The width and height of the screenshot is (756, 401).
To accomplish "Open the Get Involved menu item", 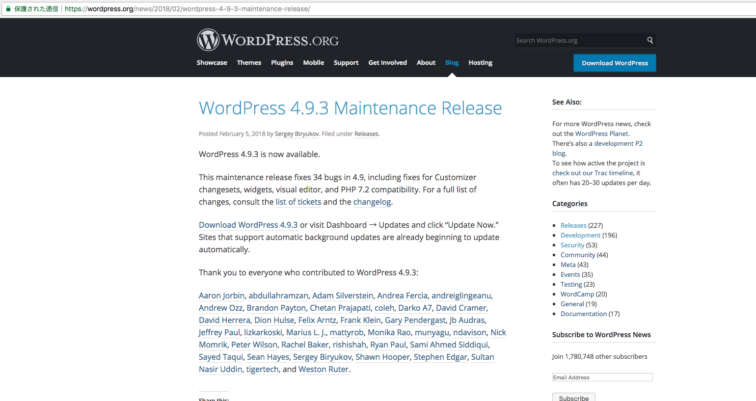I will [x=387, y=62].
